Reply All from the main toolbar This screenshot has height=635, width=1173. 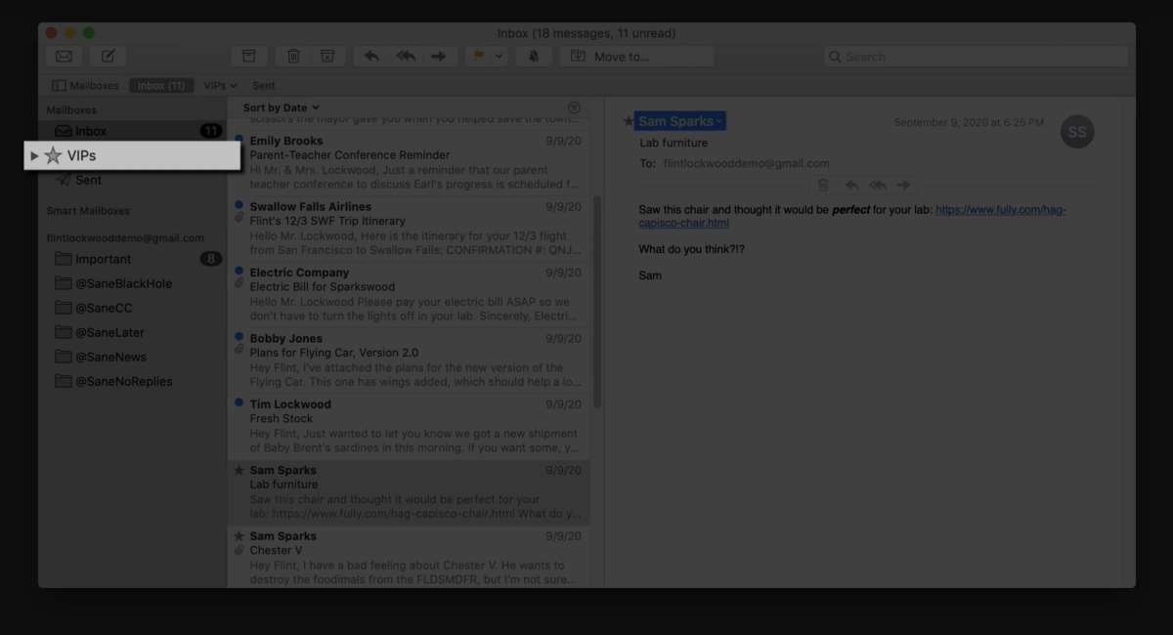(406, 57)
